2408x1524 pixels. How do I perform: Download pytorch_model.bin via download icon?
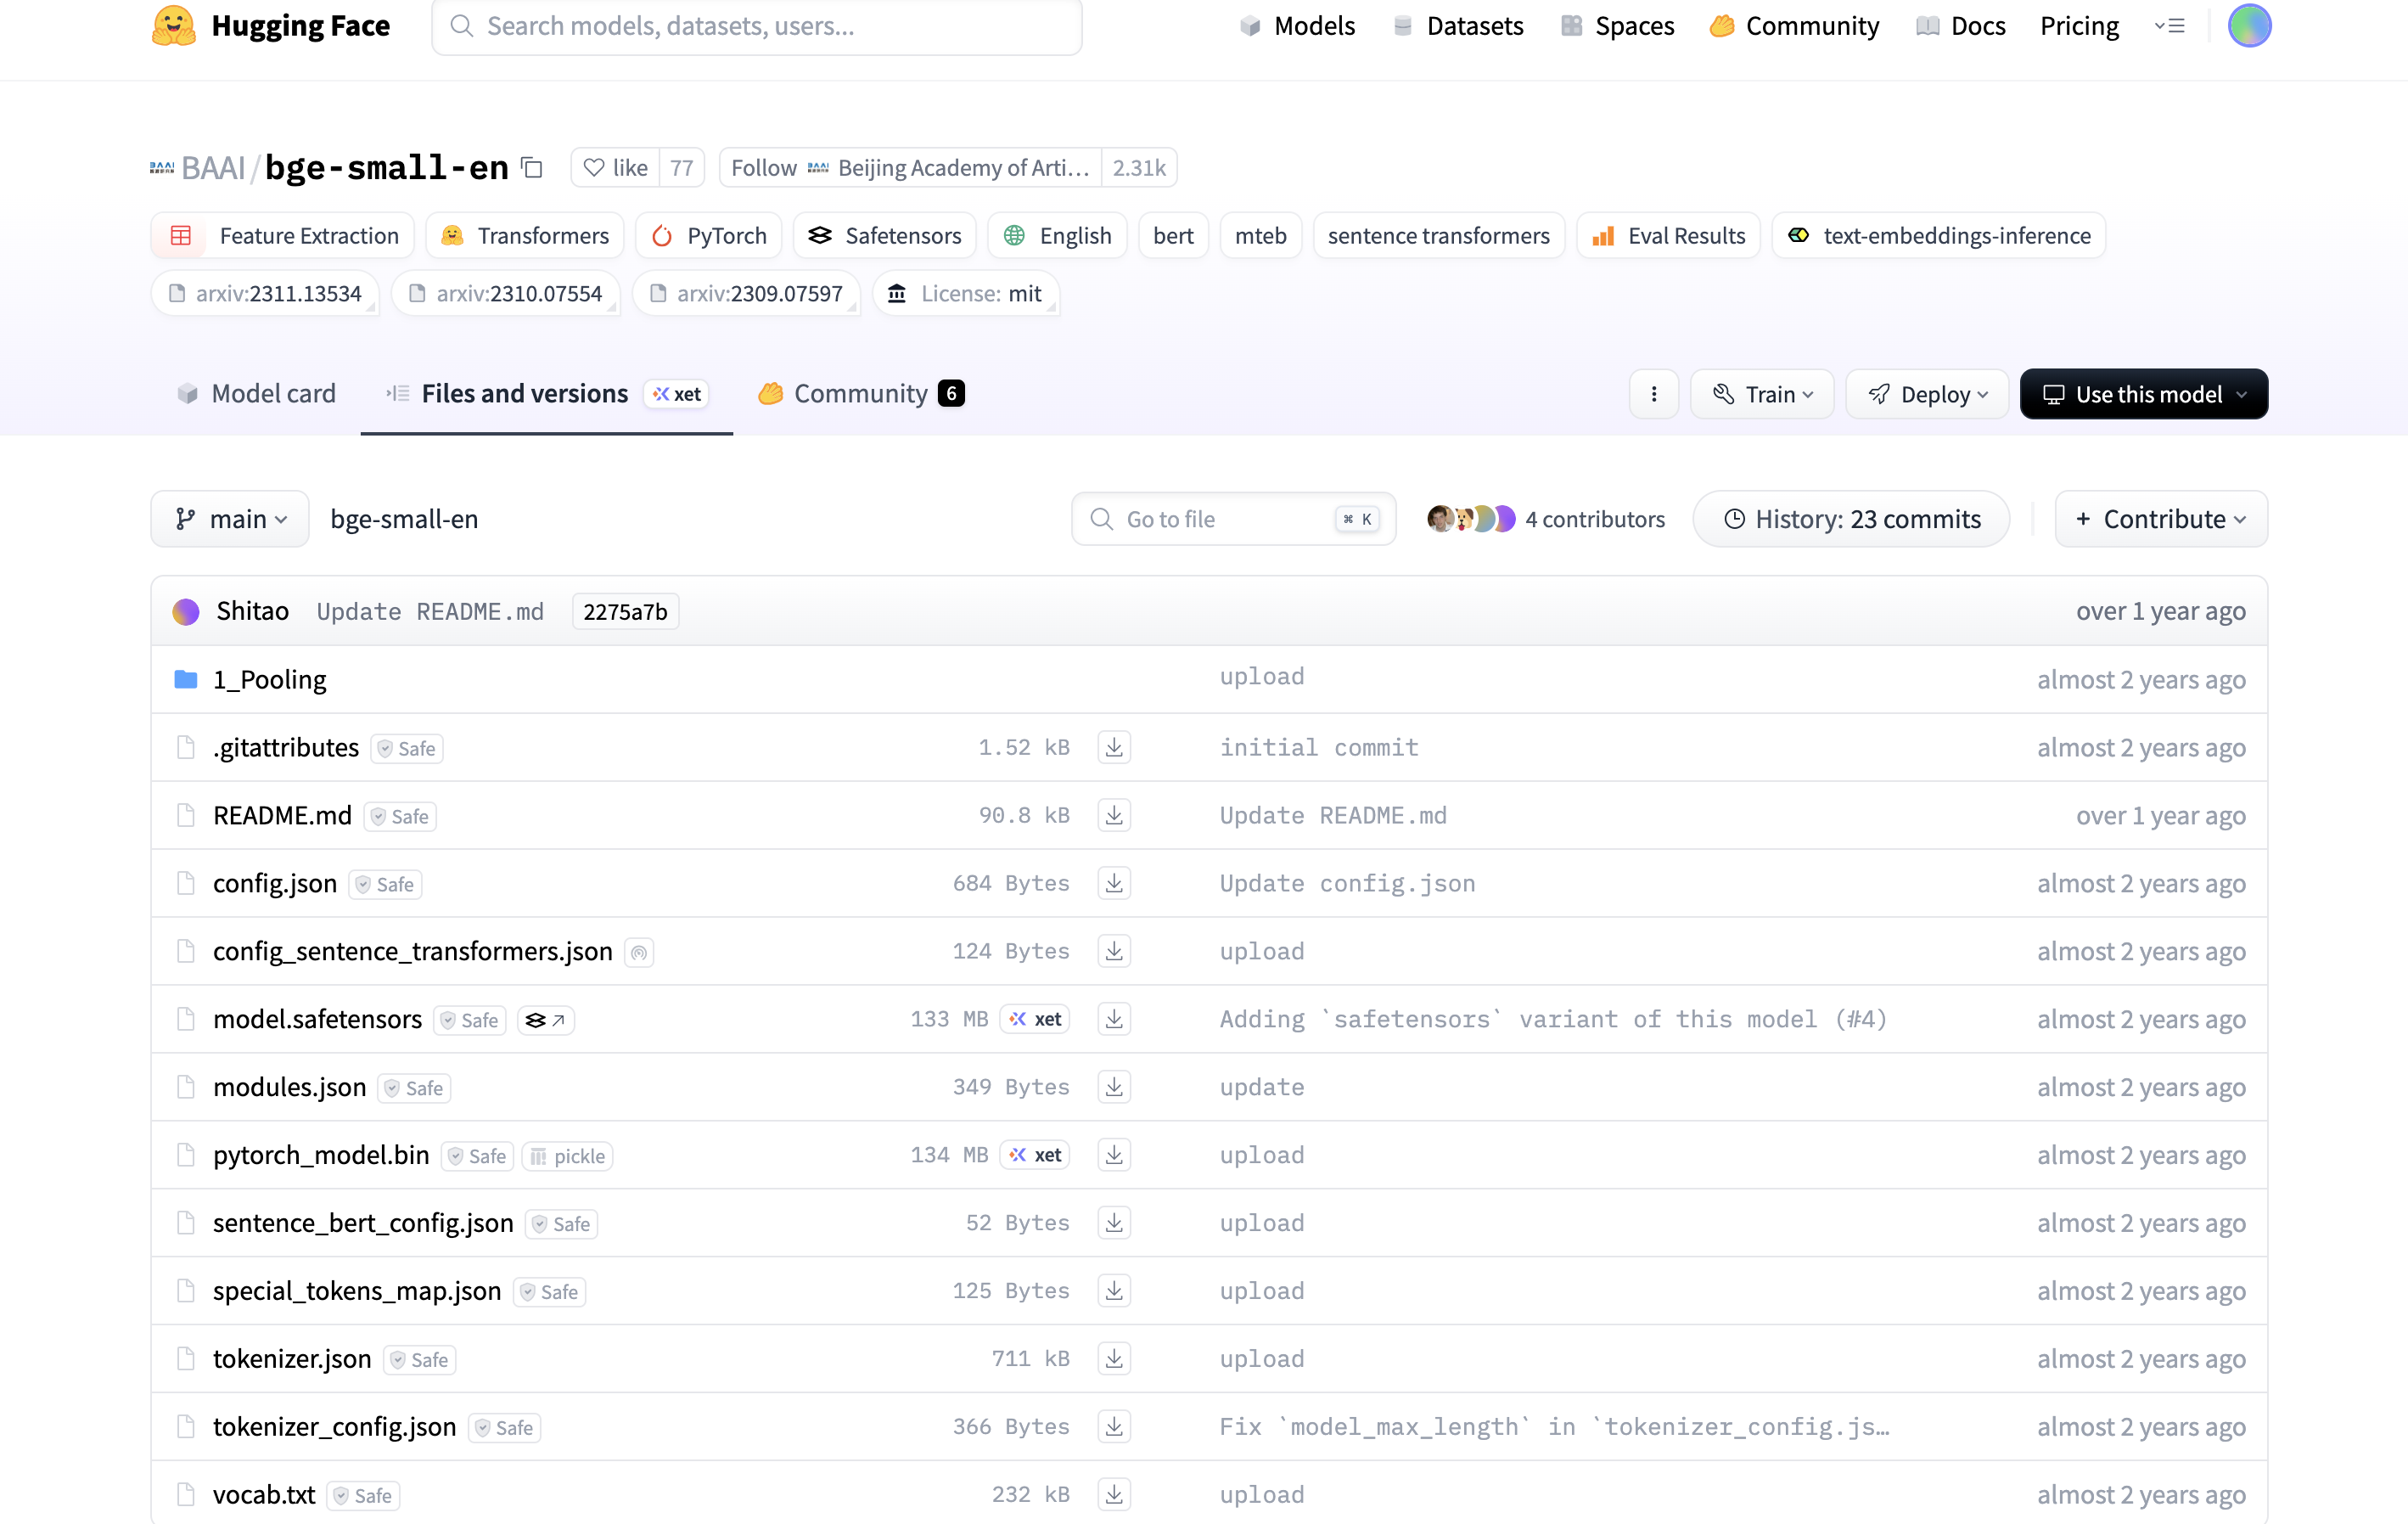pyautogui.click(x=1114, y=1155)
